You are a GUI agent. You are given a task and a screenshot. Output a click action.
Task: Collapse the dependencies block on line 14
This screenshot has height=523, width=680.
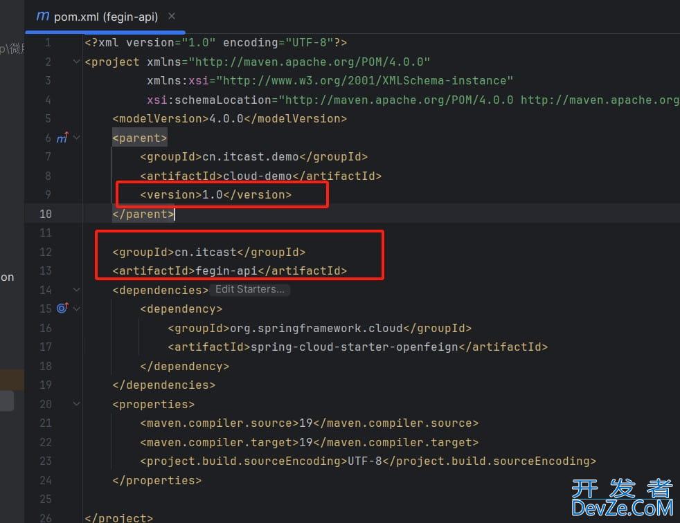77,290
